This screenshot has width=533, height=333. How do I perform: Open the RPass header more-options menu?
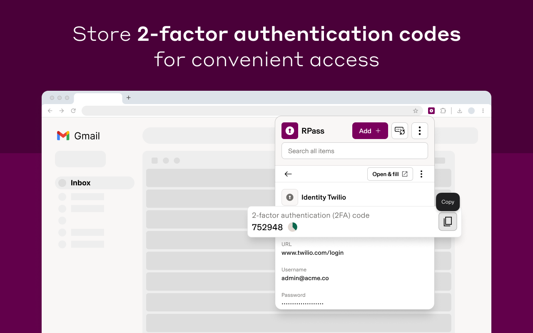click(420, 131)
